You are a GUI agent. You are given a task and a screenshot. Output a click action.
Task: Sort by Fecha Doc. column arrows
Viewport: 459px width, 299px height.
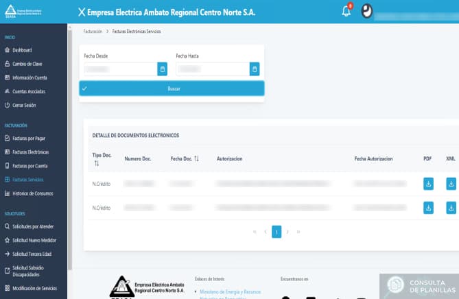click(x=196, y=158)
